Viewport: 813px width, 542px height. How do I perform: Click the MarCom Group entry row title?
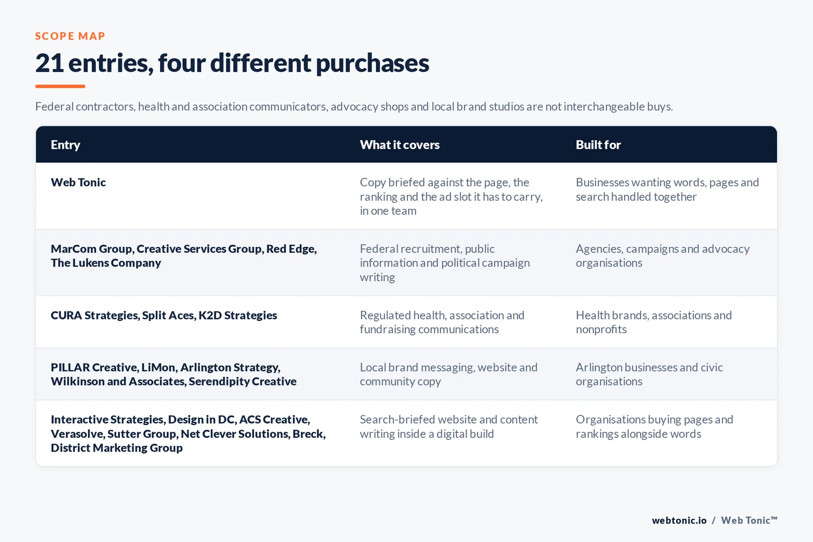click(184, 256)
